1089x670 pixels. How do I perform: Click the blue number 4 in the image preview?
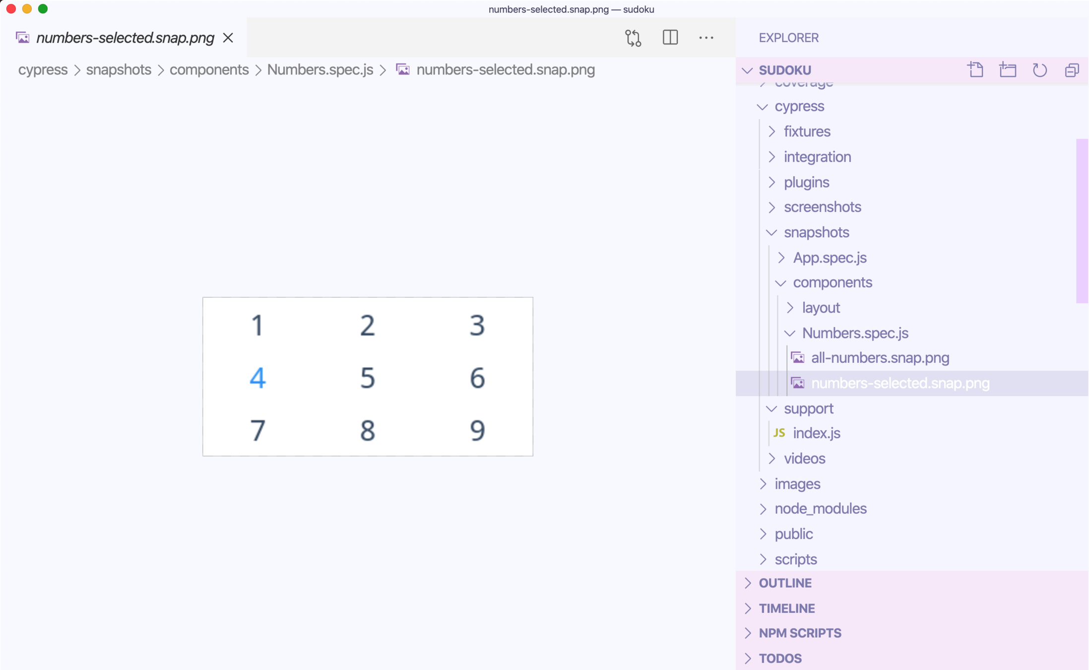(x=257, y=378)
